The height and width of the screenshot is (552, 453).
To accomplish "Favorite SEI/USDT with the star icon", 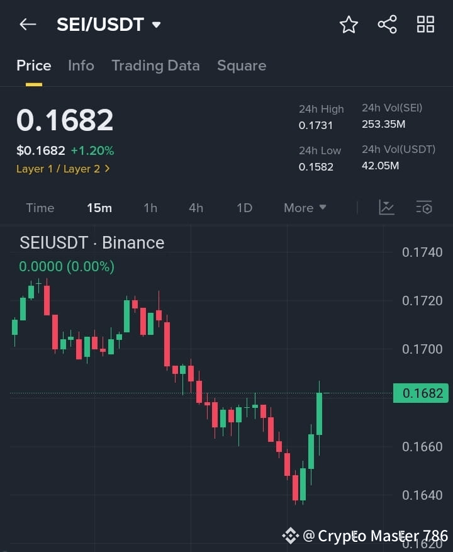I will pyautogui.click(x=349, y=25).
